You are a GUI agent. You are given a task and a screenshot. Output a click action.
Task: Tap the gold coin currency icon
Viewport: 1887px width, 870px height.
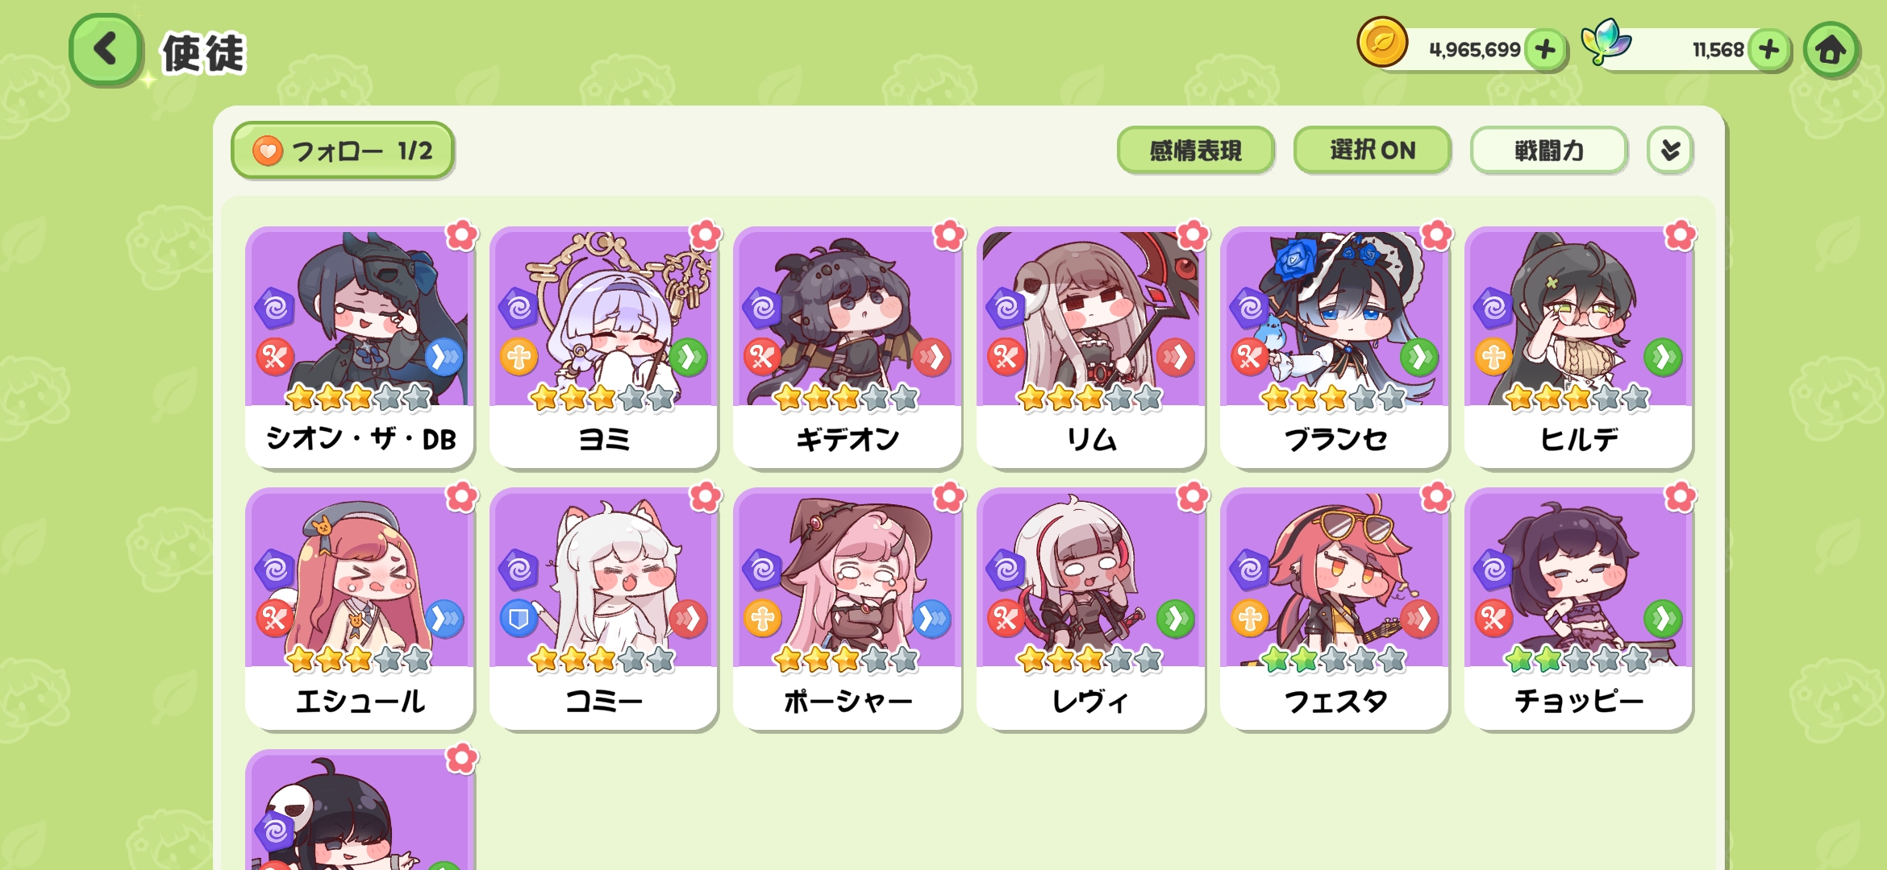1382,42
